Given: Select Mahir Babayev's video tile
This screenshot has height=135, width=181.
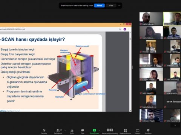Looking at the screenshot, I should pyautogui.click(x=151, y=19).
